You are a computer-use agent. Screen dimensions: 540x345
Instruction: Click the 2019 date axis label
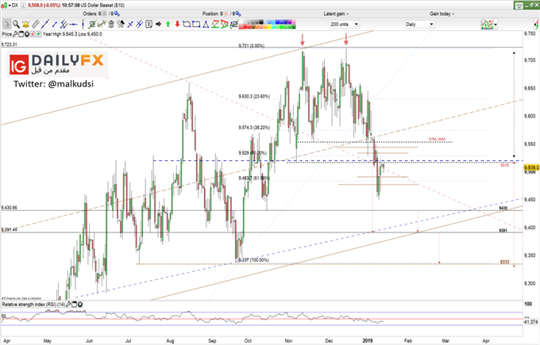368,340
